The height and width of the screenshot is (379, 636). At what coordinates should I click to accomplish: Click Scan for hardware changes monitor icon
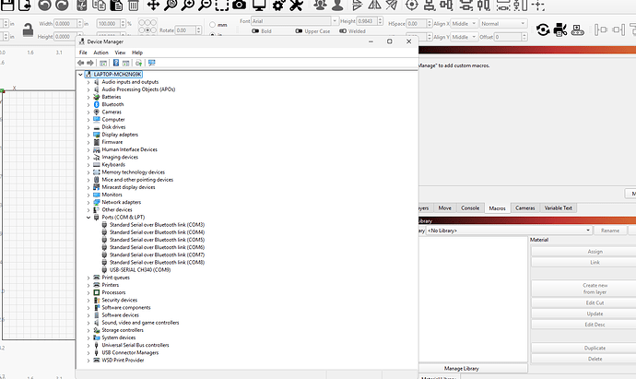click(x=152, y=63)
